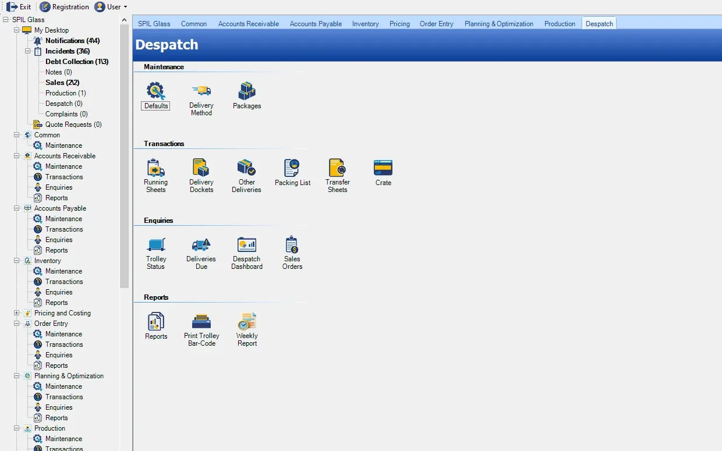The height and width of the screenshot is (451, 722).
Task: Collapse Planning & Optimization tree node
Action: (x=17, y=376)
